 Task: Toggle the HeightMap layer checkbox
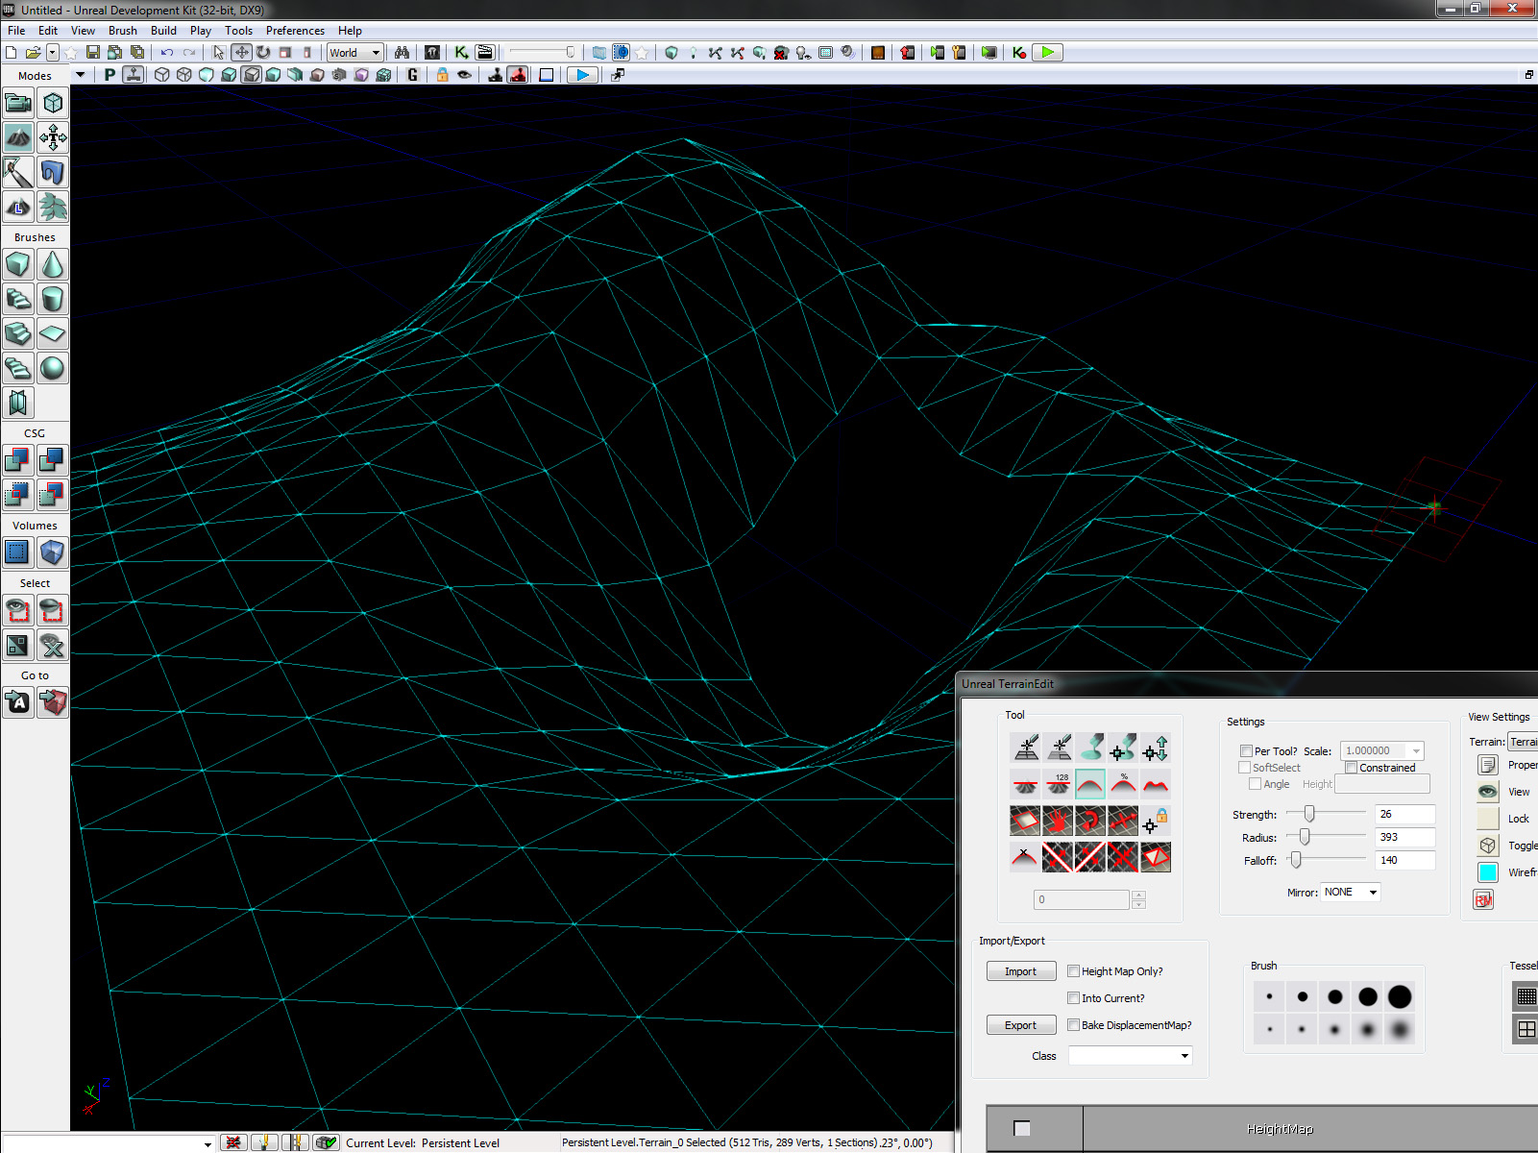pos(1022,1128)
